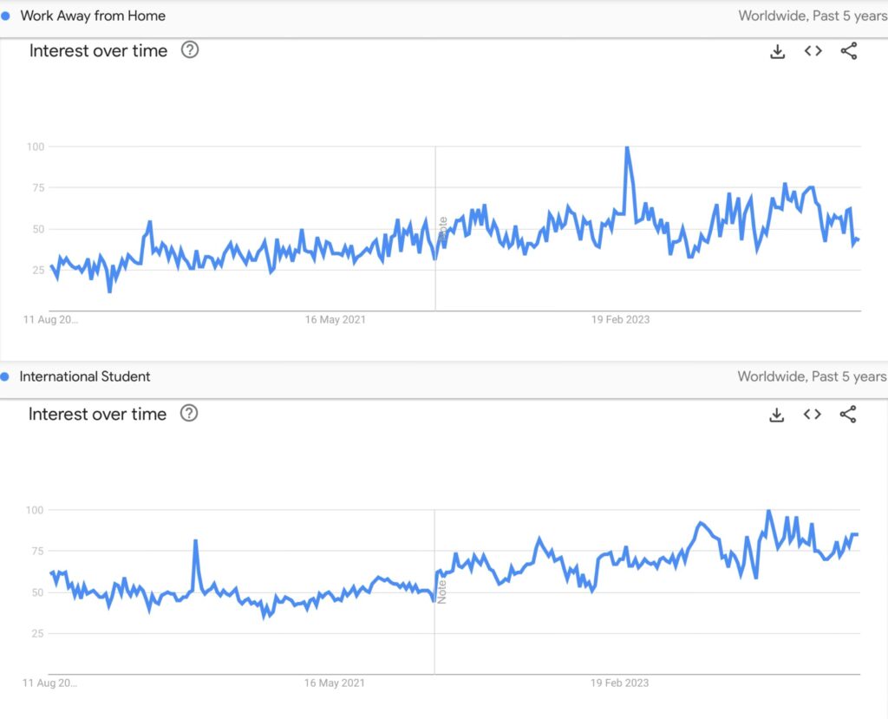Click the 16 May 2021 label in top chart
This screenshot has width=888, height=719.
[335, 320]
